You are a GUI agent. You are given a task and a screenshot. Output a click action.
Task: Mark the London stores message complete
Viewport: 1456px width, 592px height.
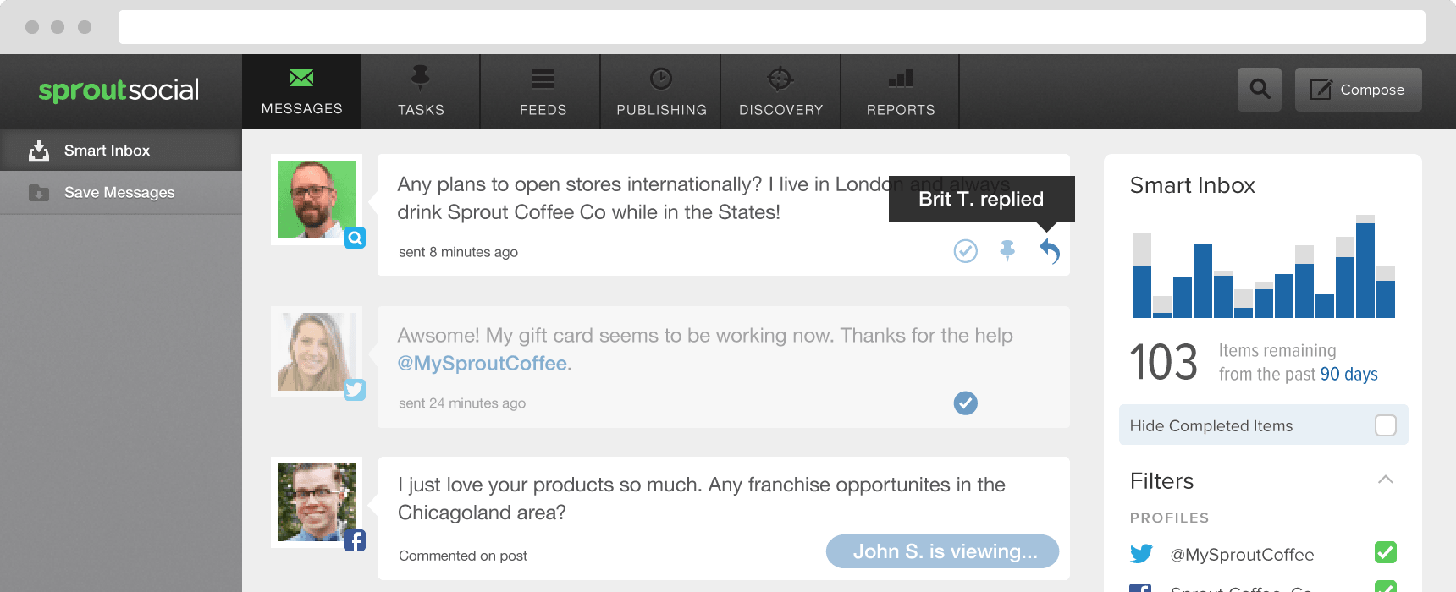pyautogui.click(x=965, y=251)
